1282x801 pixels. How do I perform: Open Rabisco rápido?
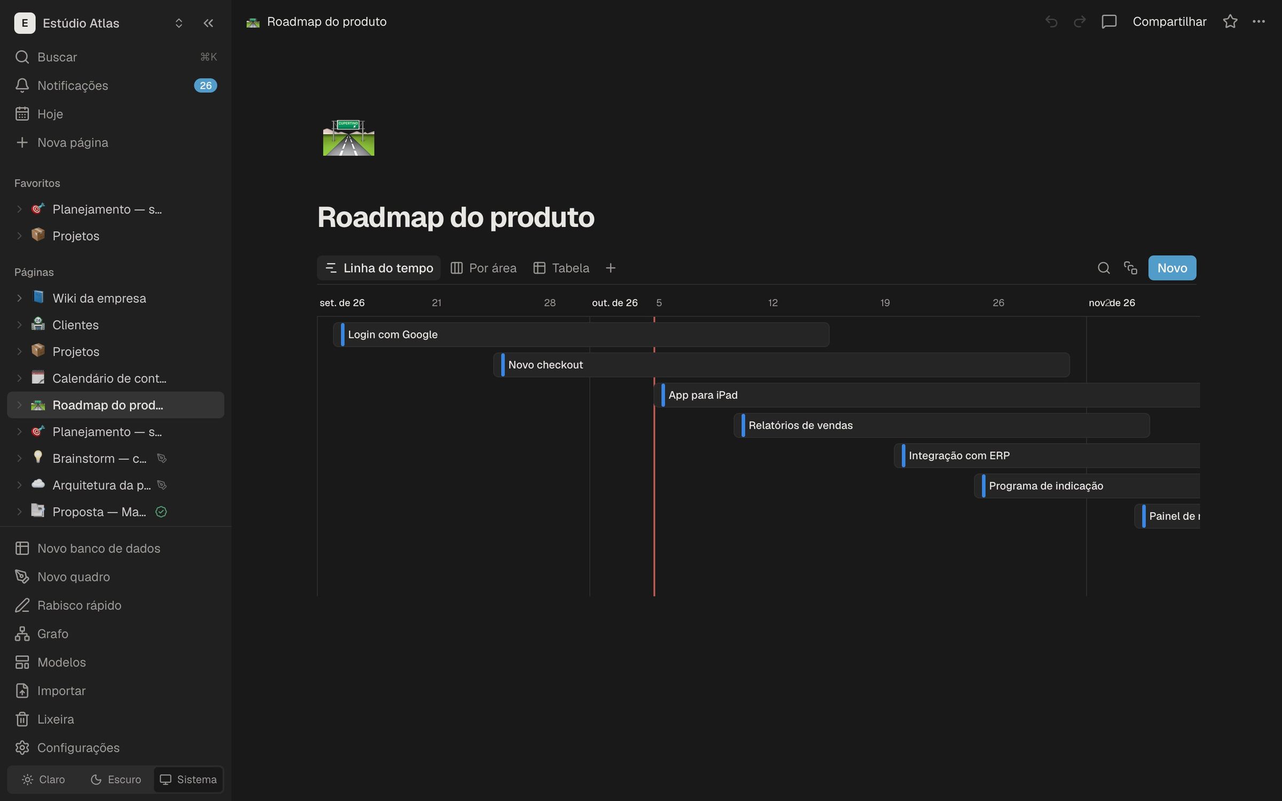[x=115, y=605]
